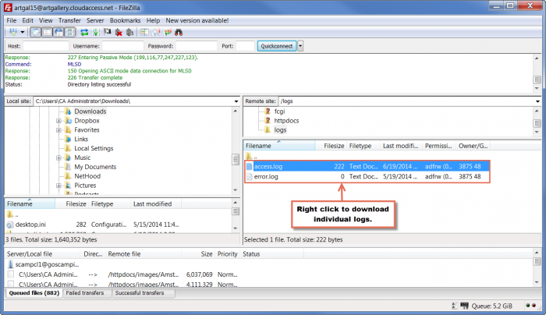Expand the Dropbox folder node
Image resolution: width=546 pixels, height=315 pixels.
coord(58,121)
